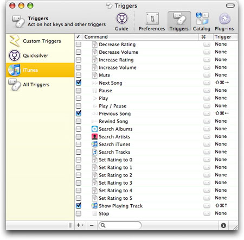This screenshot has width=244, height=240.
Task: Select the Set Rating to 3 row
Action: [156, 183]
